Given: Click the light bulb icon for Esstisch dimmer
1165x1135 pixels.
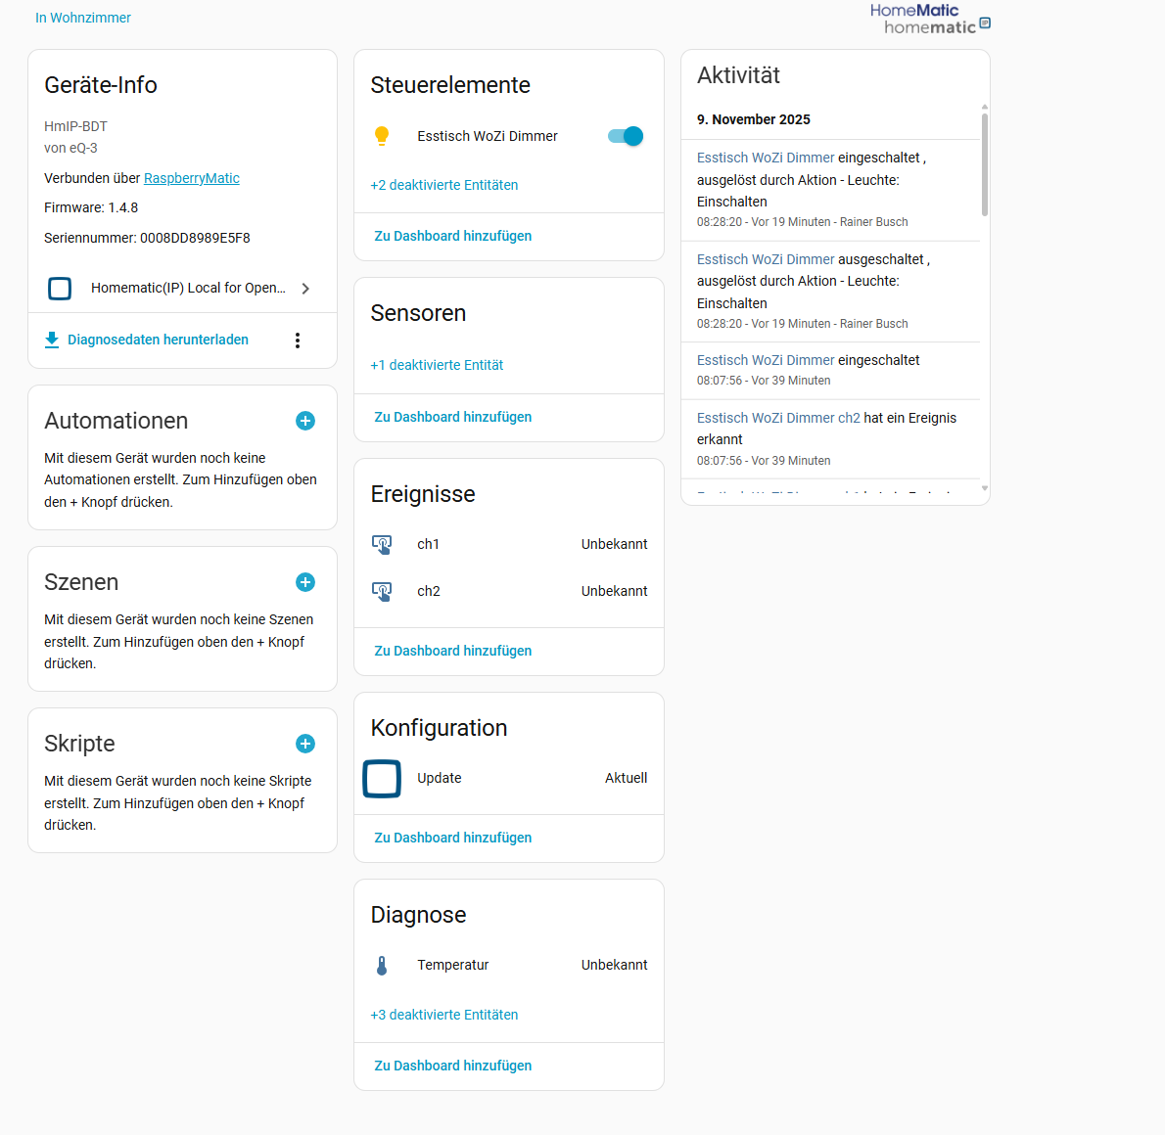Looking at the screenshot, I should click(382, 136).
